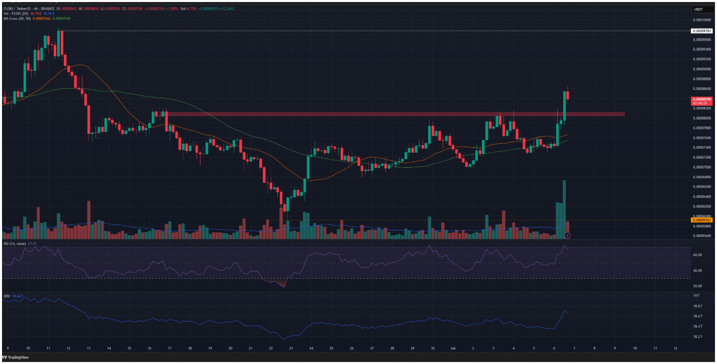Select the Vol · FLOKI (20) indicator legend
This screenshot has width=717, height=364.
16,14
